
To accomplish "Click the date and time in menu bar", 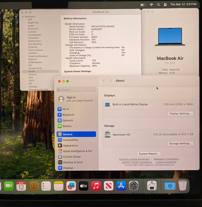I will [183, 4].
